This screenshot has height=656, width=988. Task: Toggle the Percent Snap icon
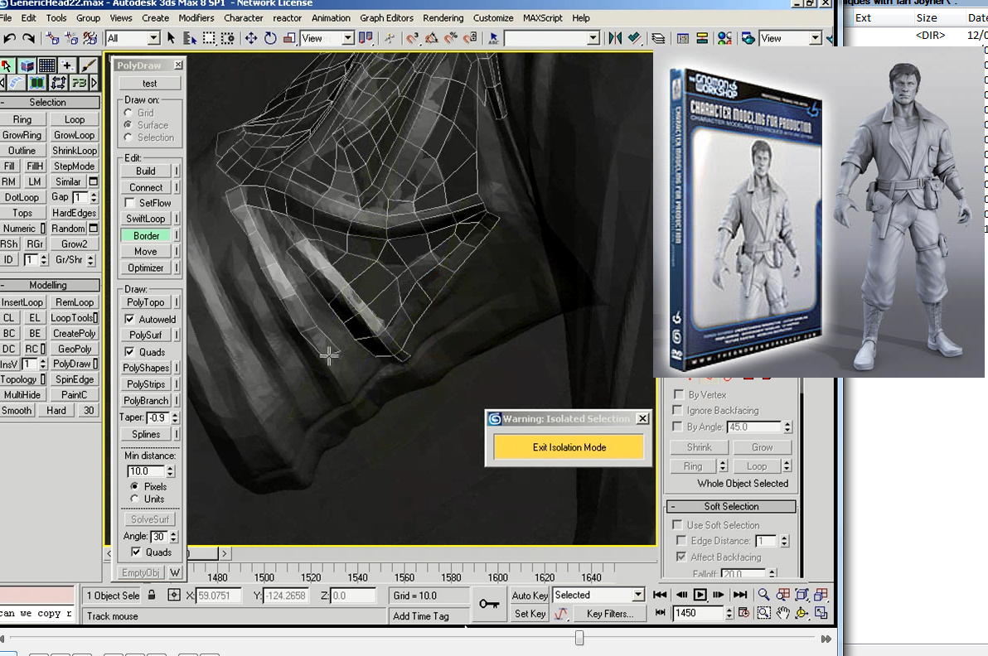pyautogui.click(x=451, y=38)
